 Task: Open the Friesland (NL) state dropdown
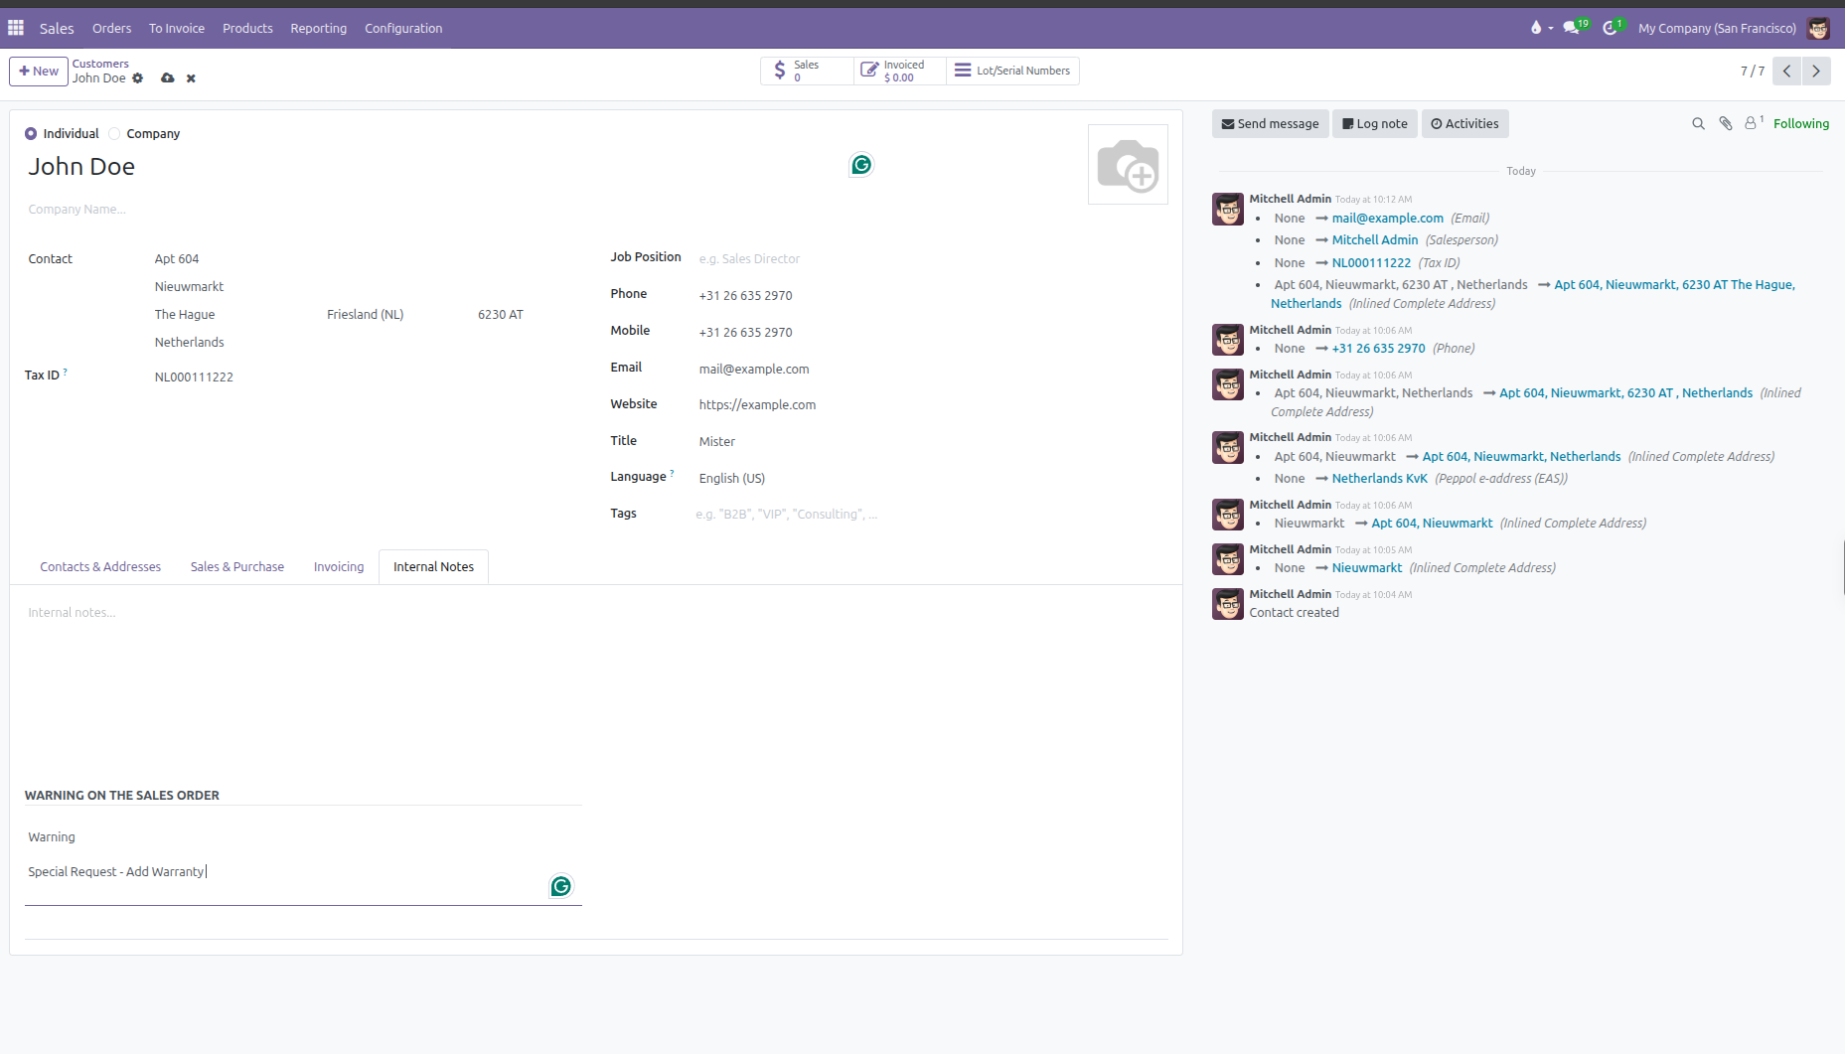(396, 315)
